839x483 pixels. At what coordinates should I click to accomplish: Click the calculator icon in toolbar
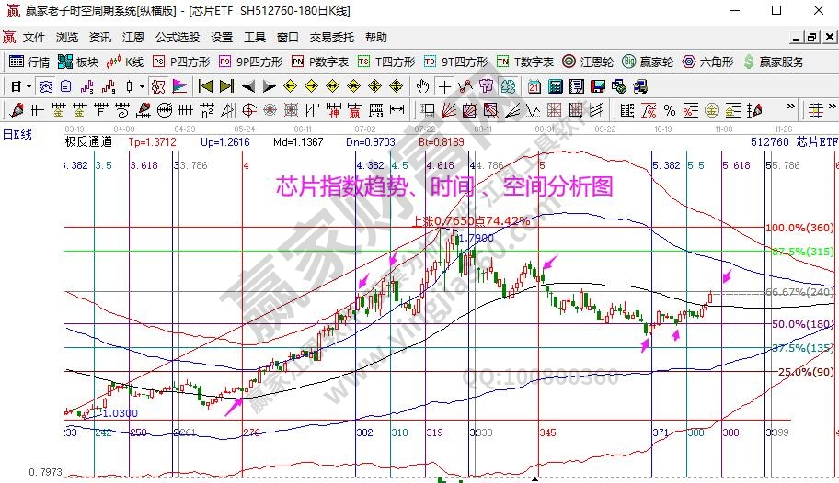point(555,86)
